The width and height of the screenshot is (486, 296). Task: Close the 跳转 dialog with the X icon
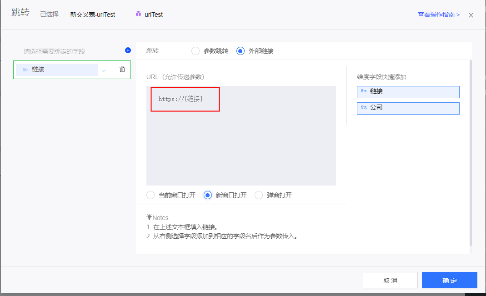pyautogui.click(x=471, y=15)
